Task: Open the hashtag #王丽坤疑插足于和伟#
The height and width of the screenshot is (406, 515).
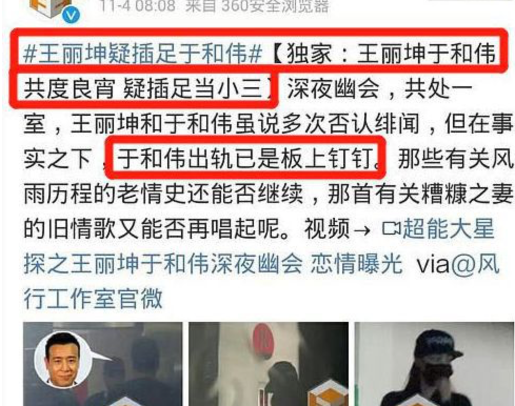Action: tap(143, 54)
